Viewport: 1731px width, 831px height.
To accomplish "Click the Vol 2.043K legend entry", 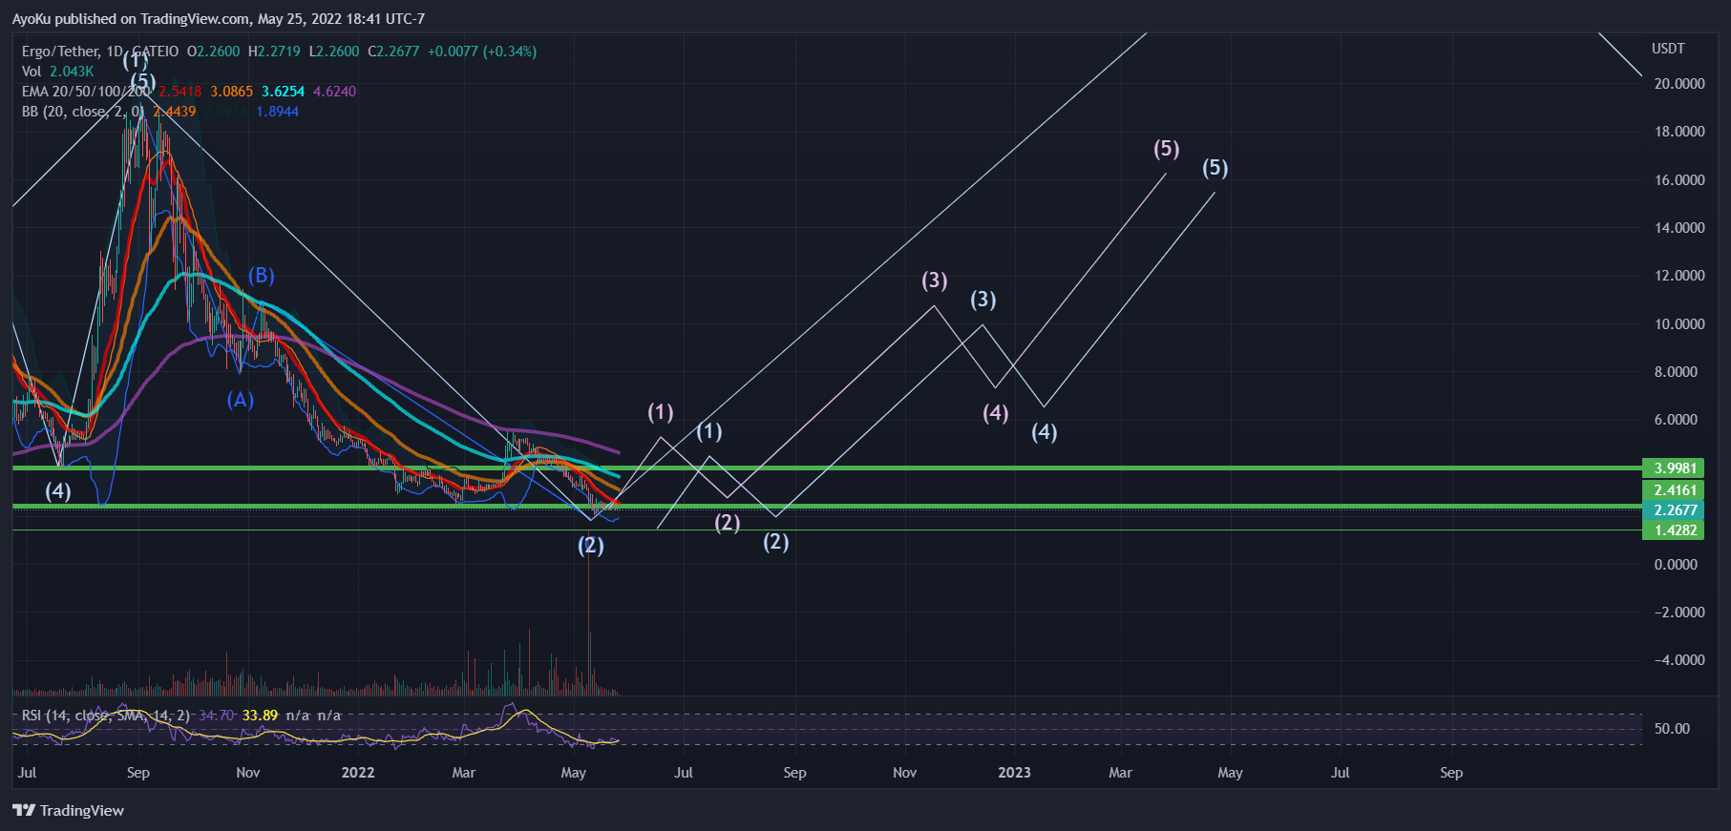I will pos(57,72).
